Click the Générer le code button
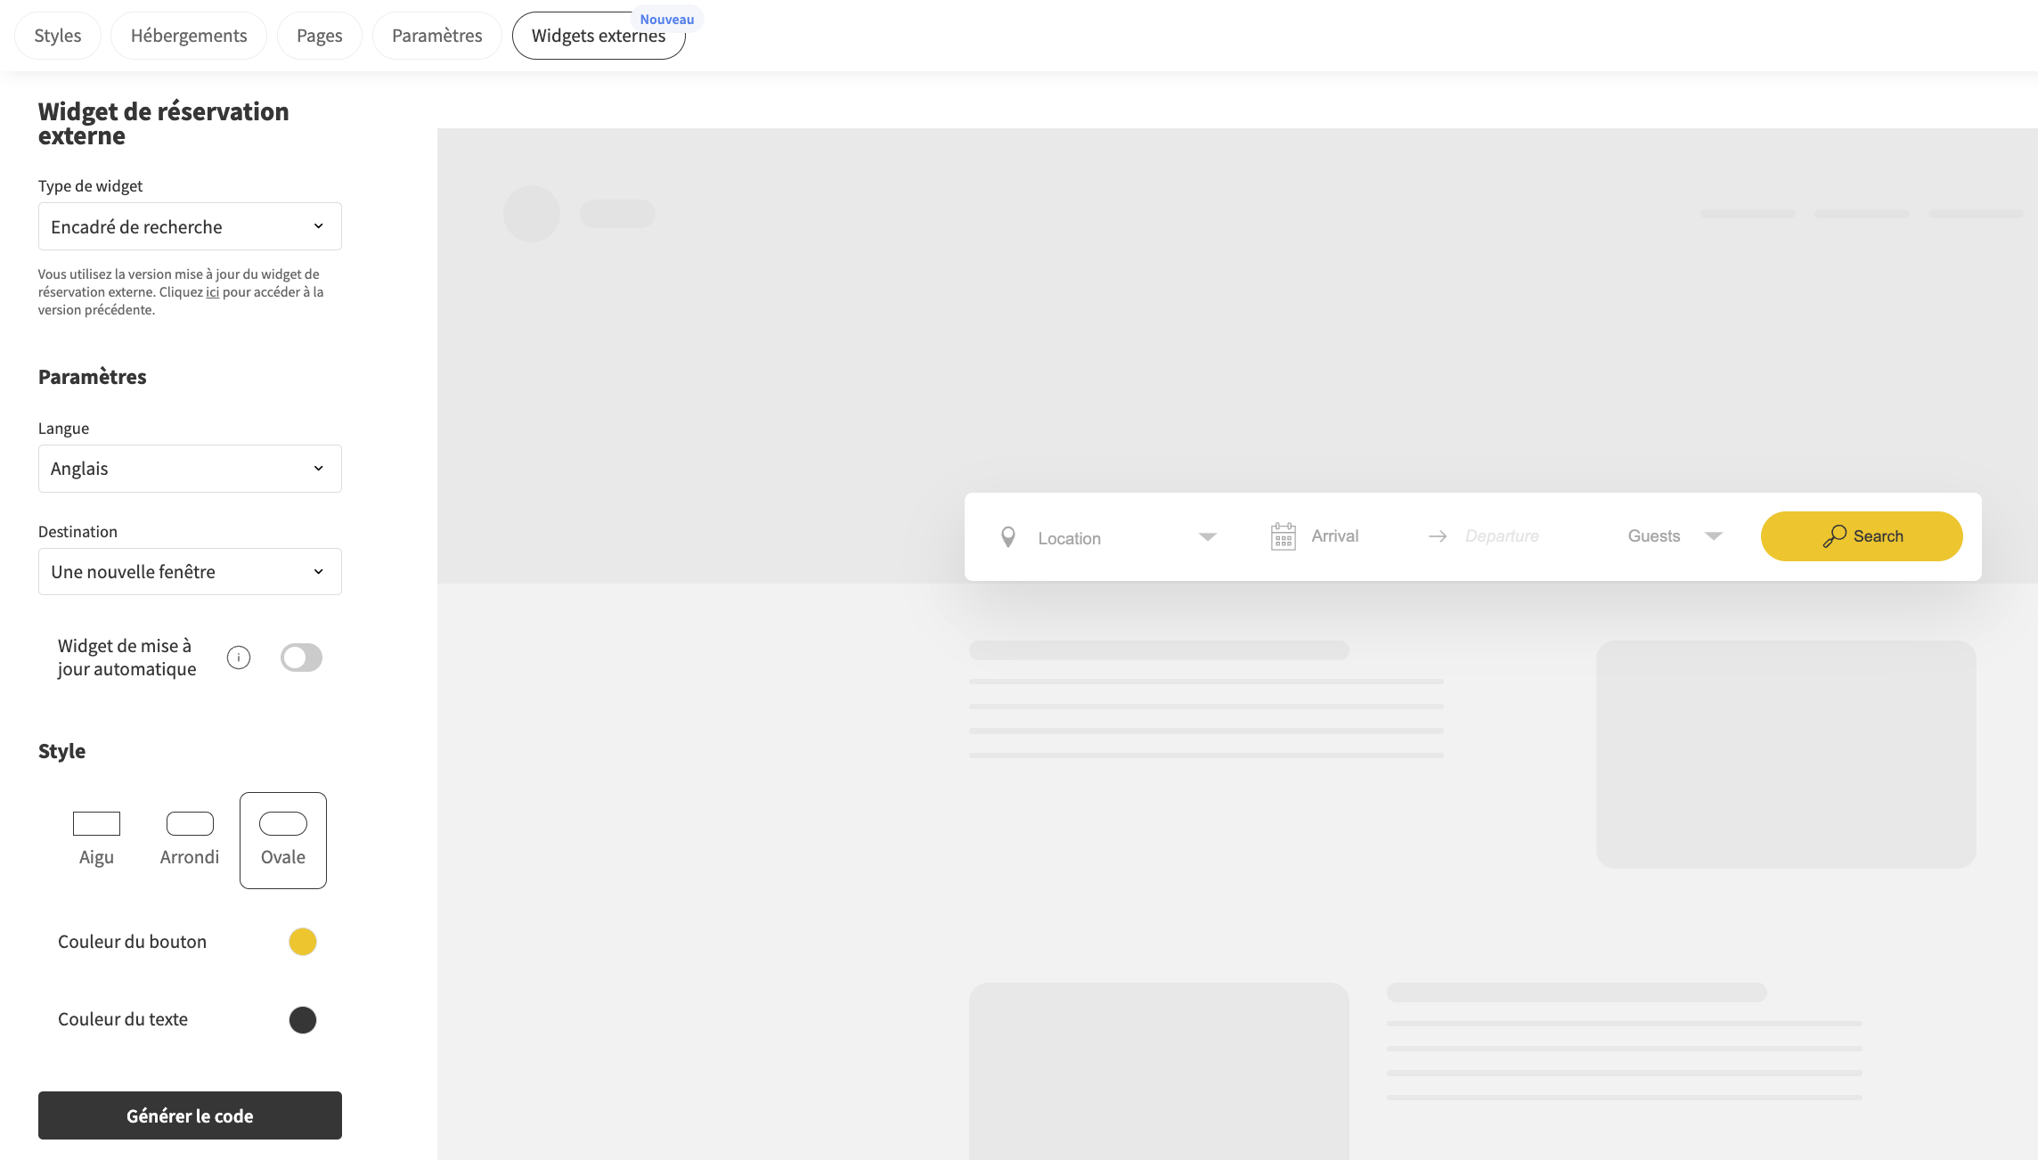Screen dimensions: 2038x1160 pyautogui.click(x=189, y=1115)
